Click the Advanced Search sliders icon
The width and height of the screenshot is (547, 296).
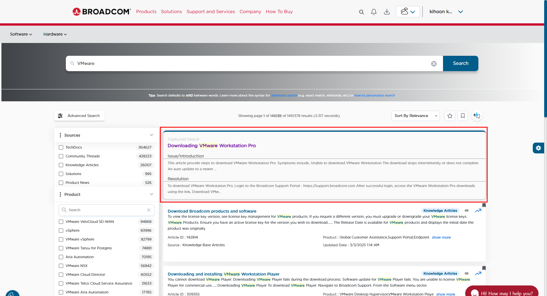pos(60,116)
